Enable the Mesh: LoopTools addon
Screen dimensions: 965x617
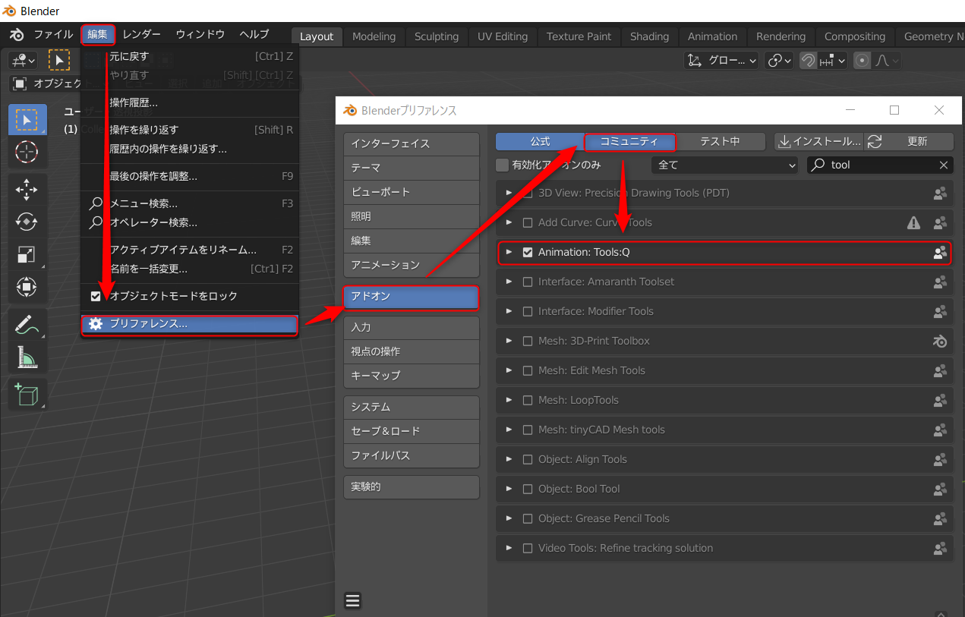(x=528, y=400)
